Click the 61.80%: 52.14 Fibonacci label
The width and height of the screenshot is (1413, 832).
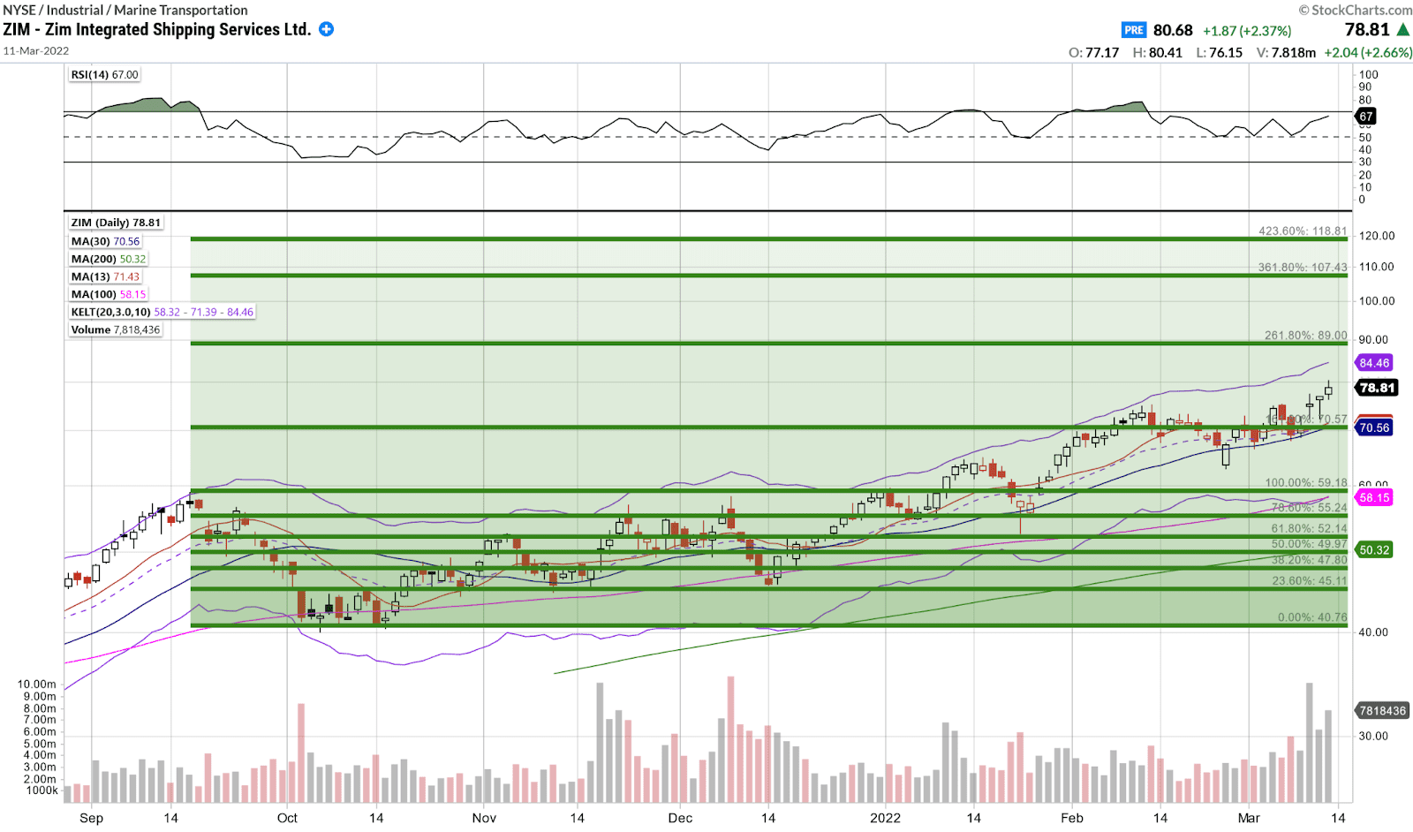coord(1309,528)
